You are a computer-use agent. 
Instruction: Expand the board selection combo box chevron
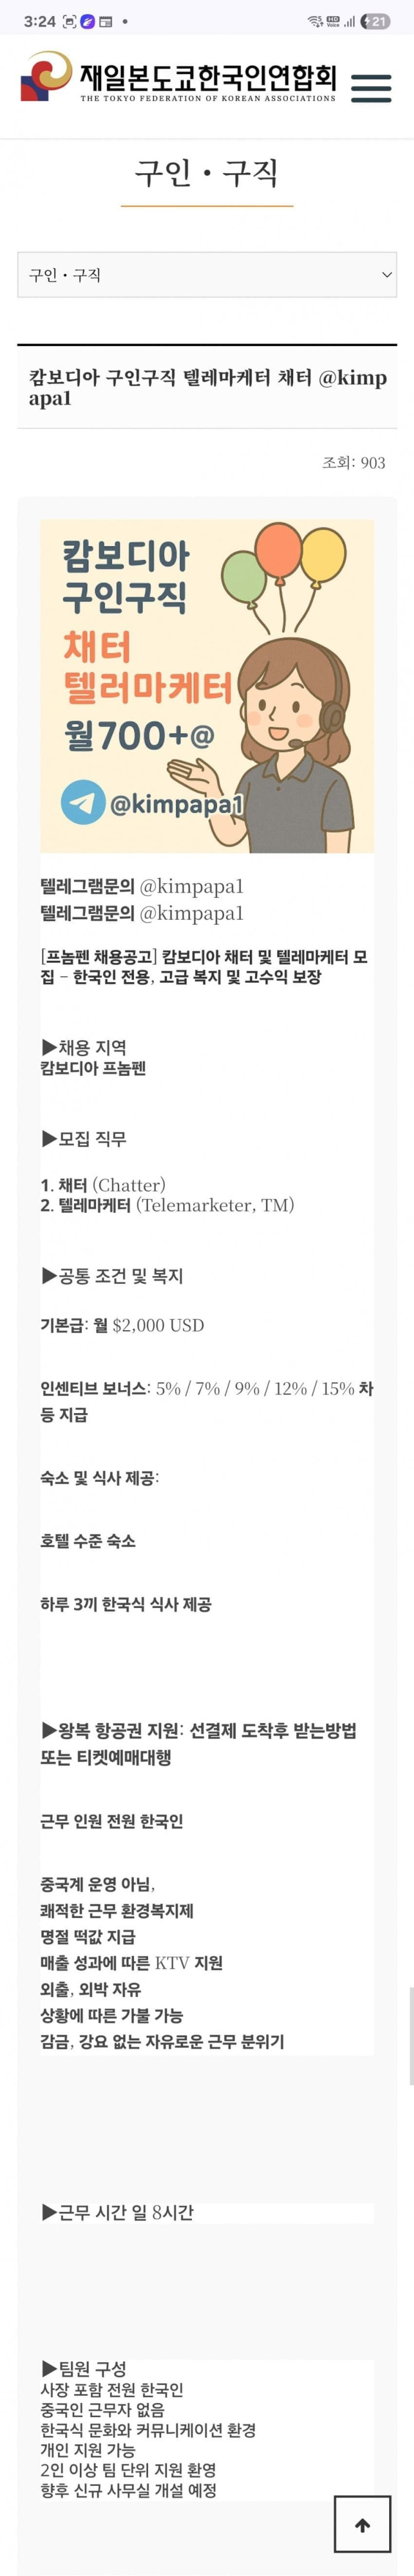tap(386, 275)
